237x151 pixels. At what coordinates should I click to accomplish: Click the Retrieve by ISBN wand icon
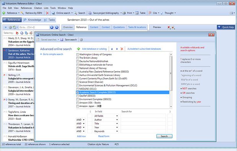[22, 13]
